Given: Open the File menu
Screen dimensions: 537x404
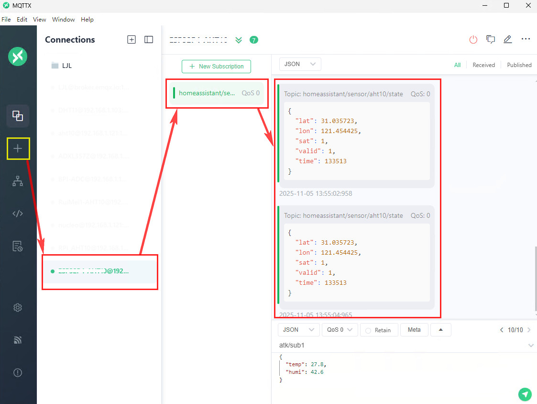Looking at the screenshot, I should (6, 20).
